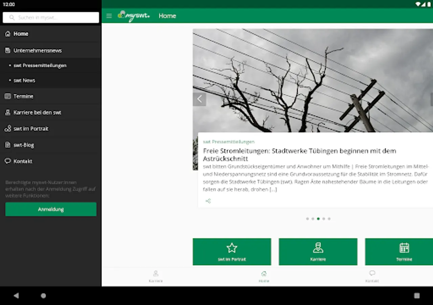Click the article excerpt text
The width and height of the screenshot is (433, 305).
316,178
